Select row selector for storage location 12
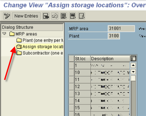 (x=72, y=87)
